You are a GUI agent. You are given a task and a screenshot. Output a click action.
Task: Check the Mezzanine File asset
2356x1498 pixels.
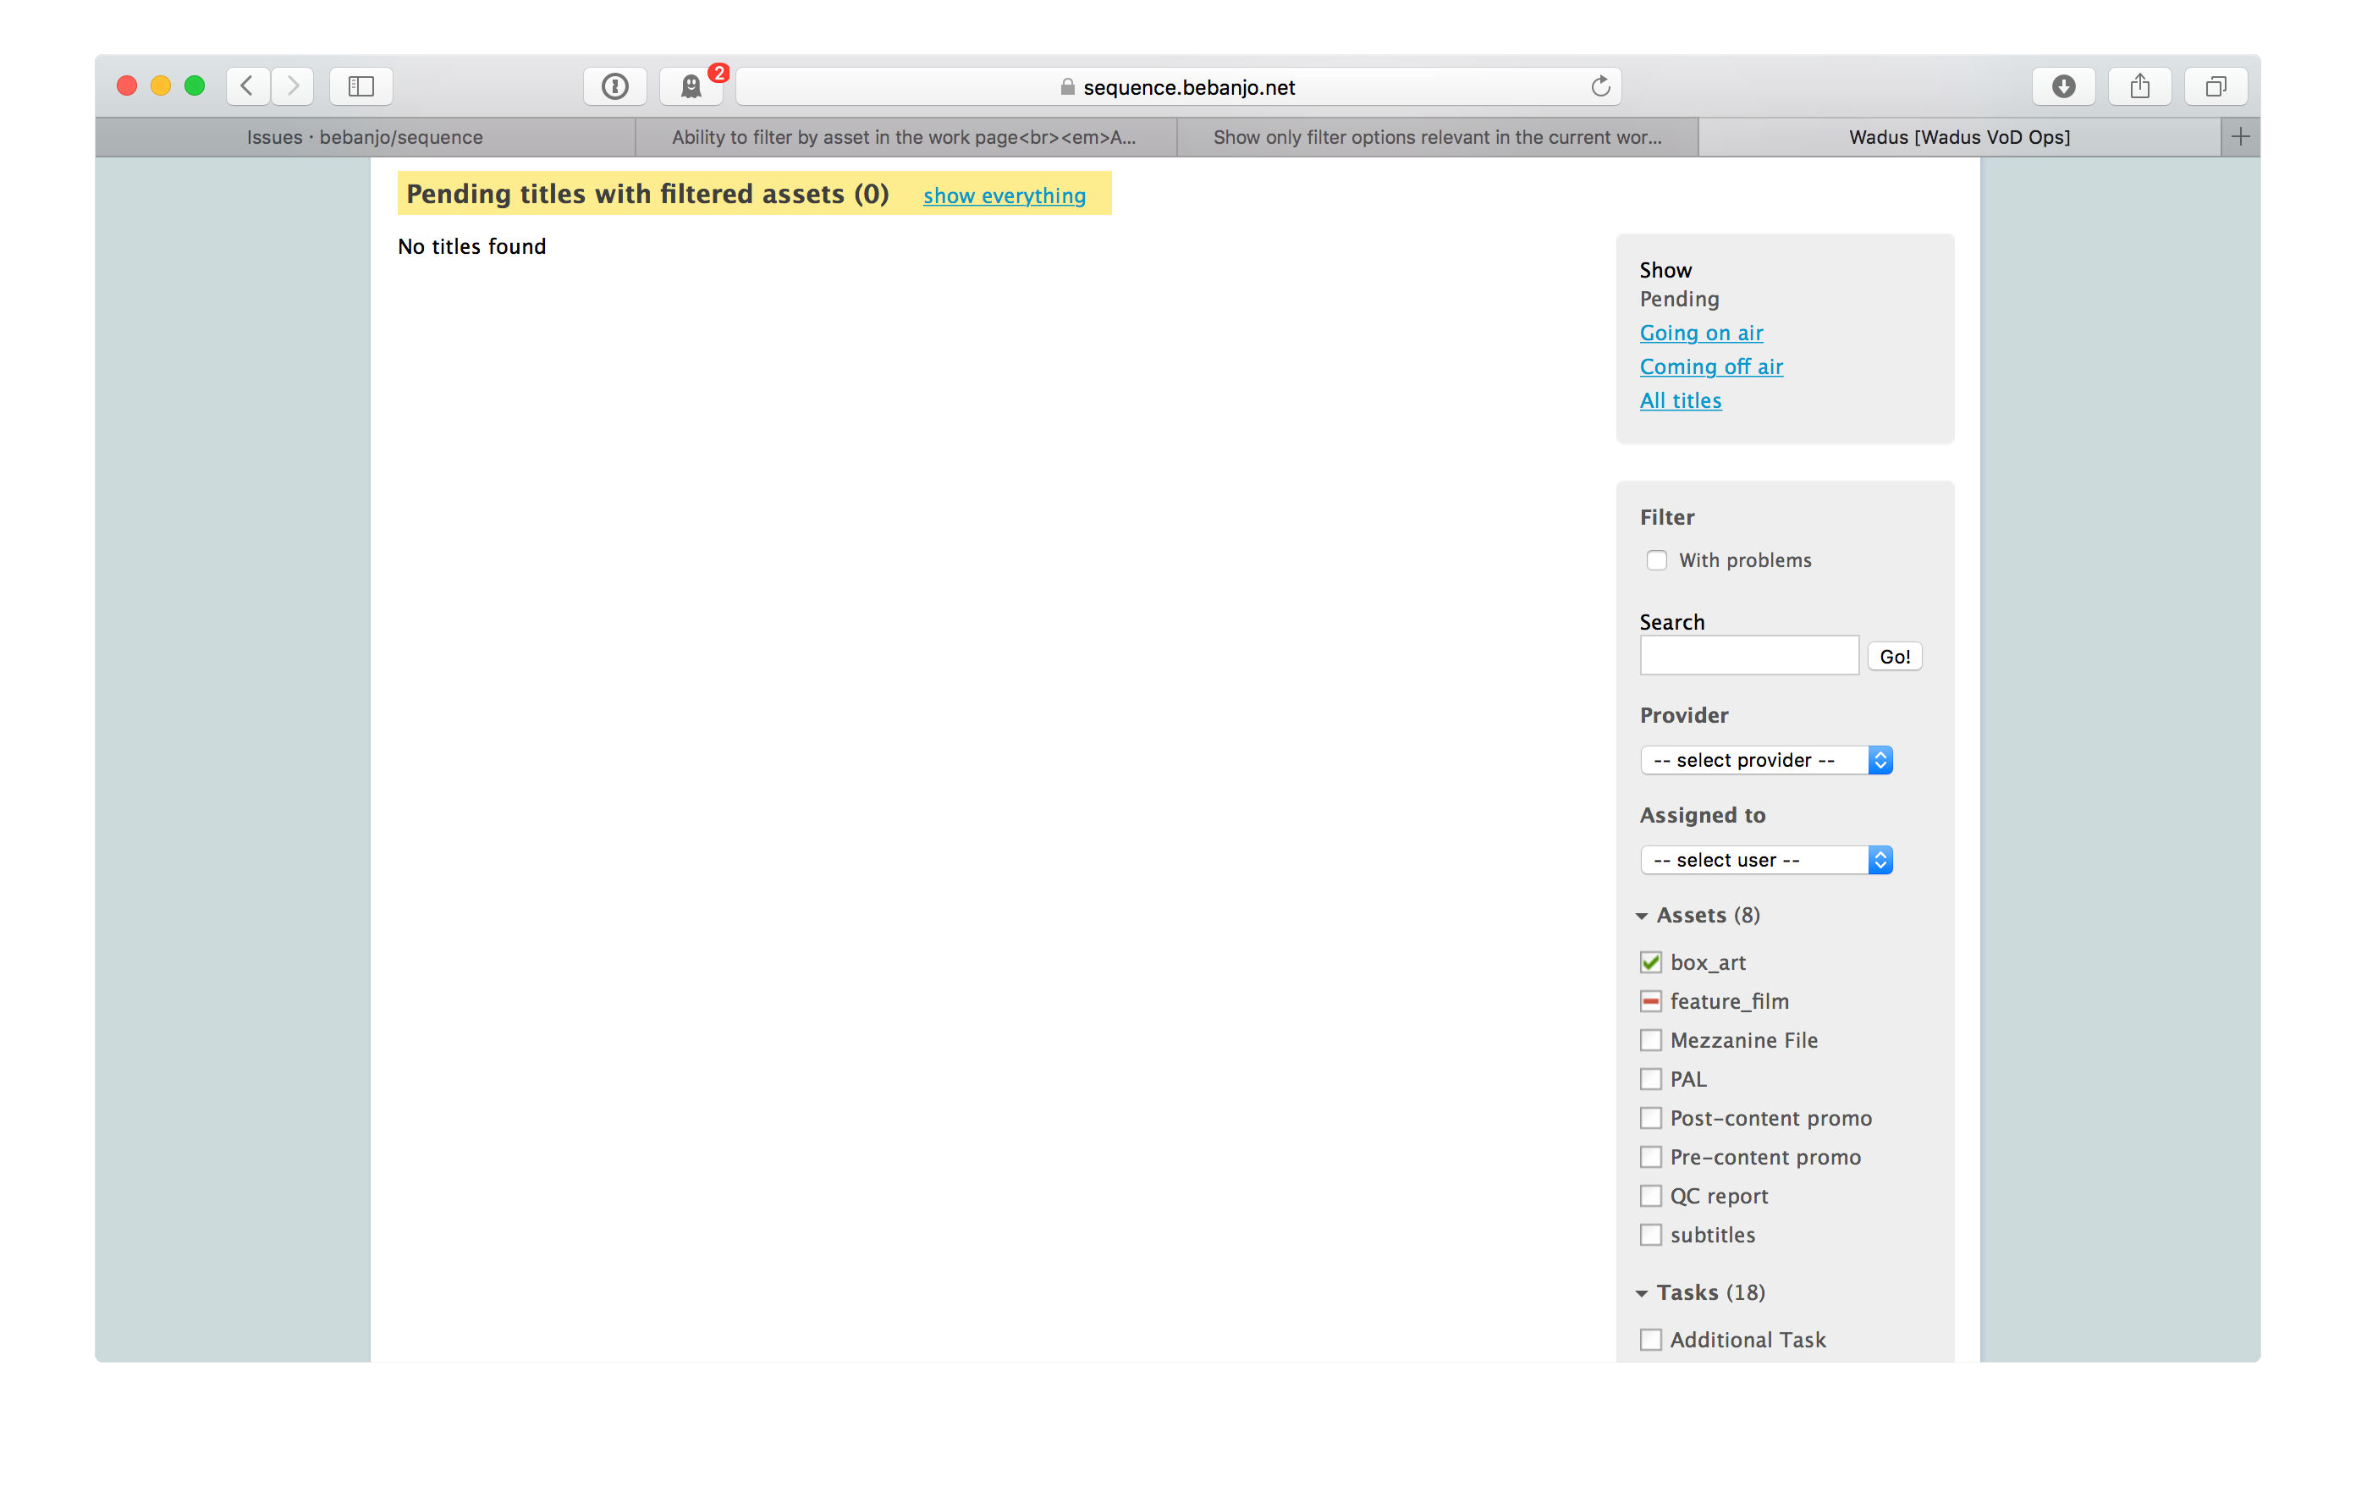point(1650,1040)
